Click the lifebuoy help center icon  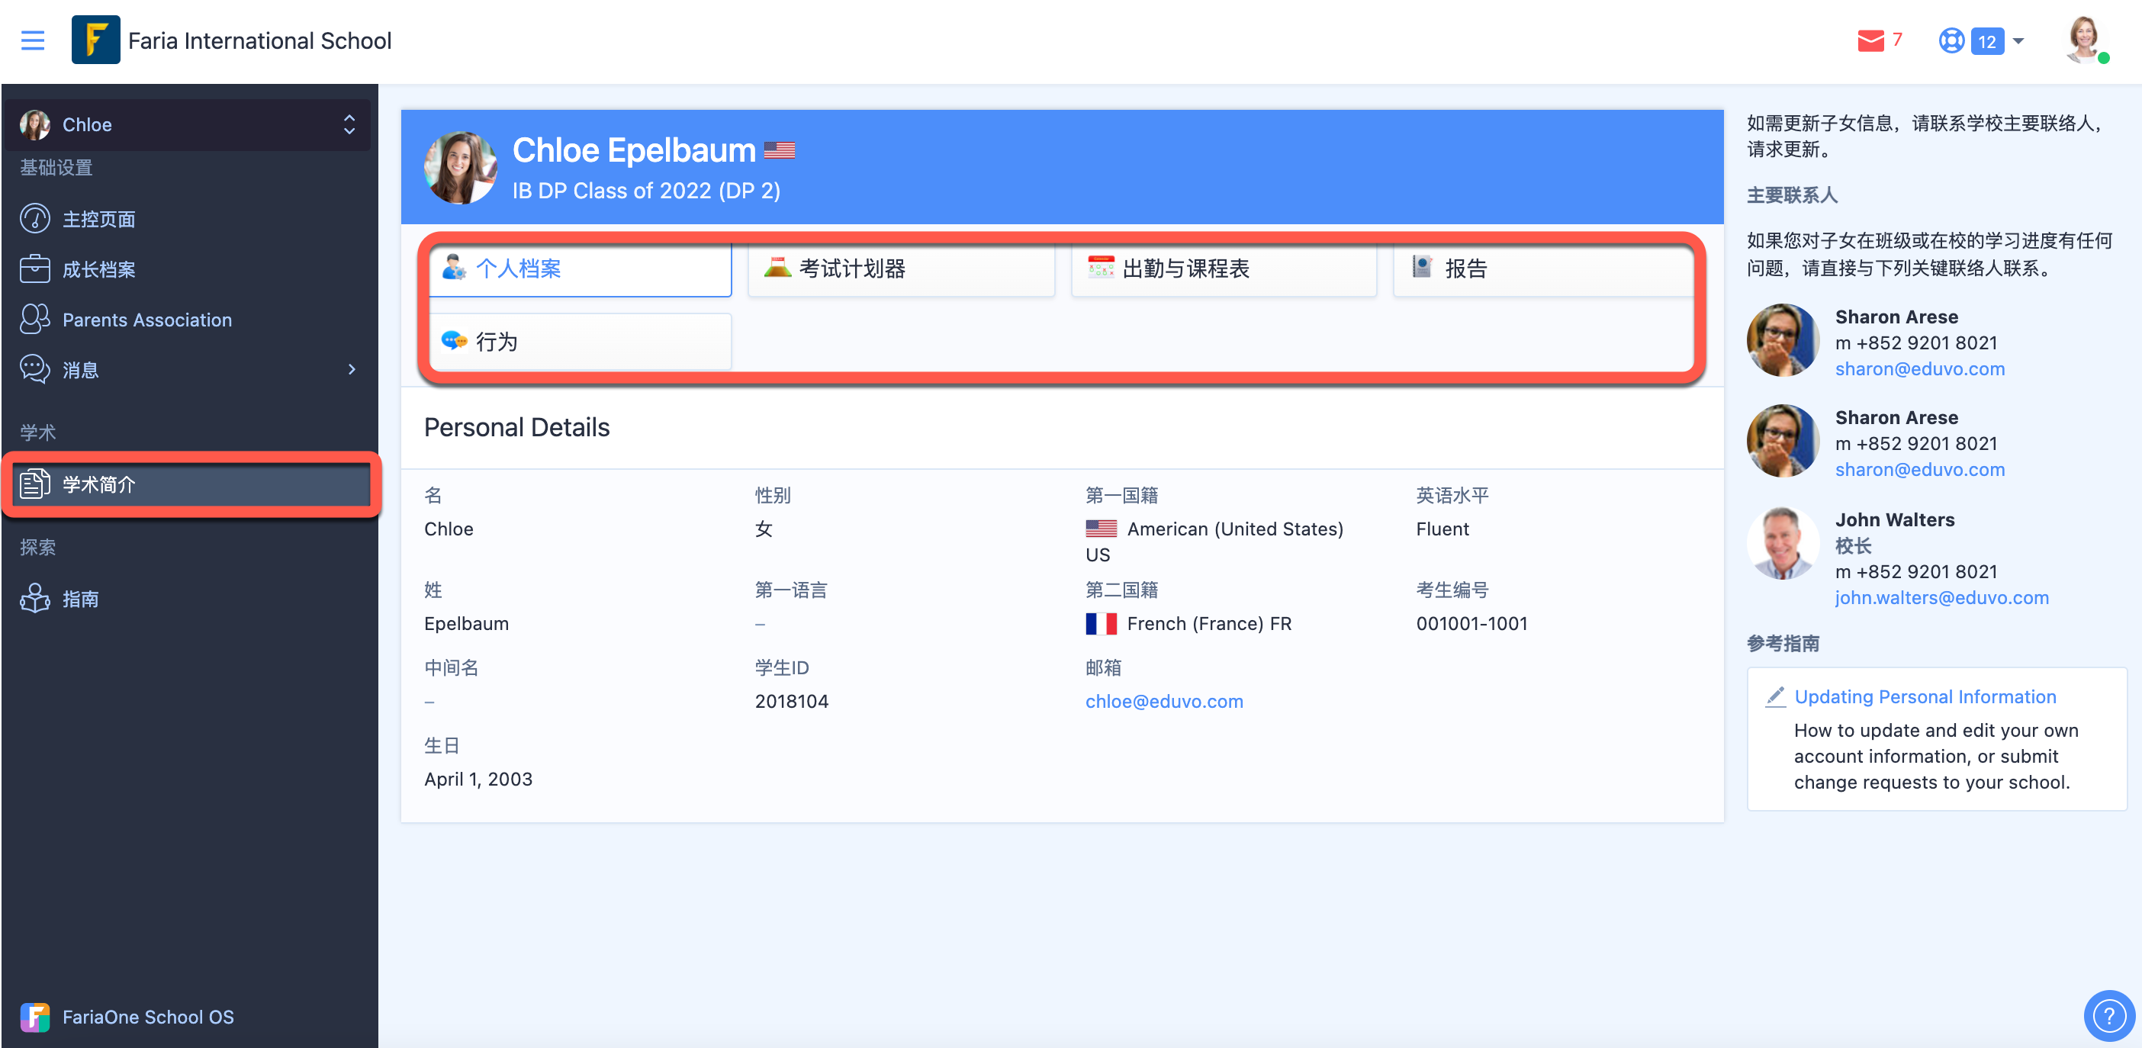pyautogui.click(x=1951, y=40)
